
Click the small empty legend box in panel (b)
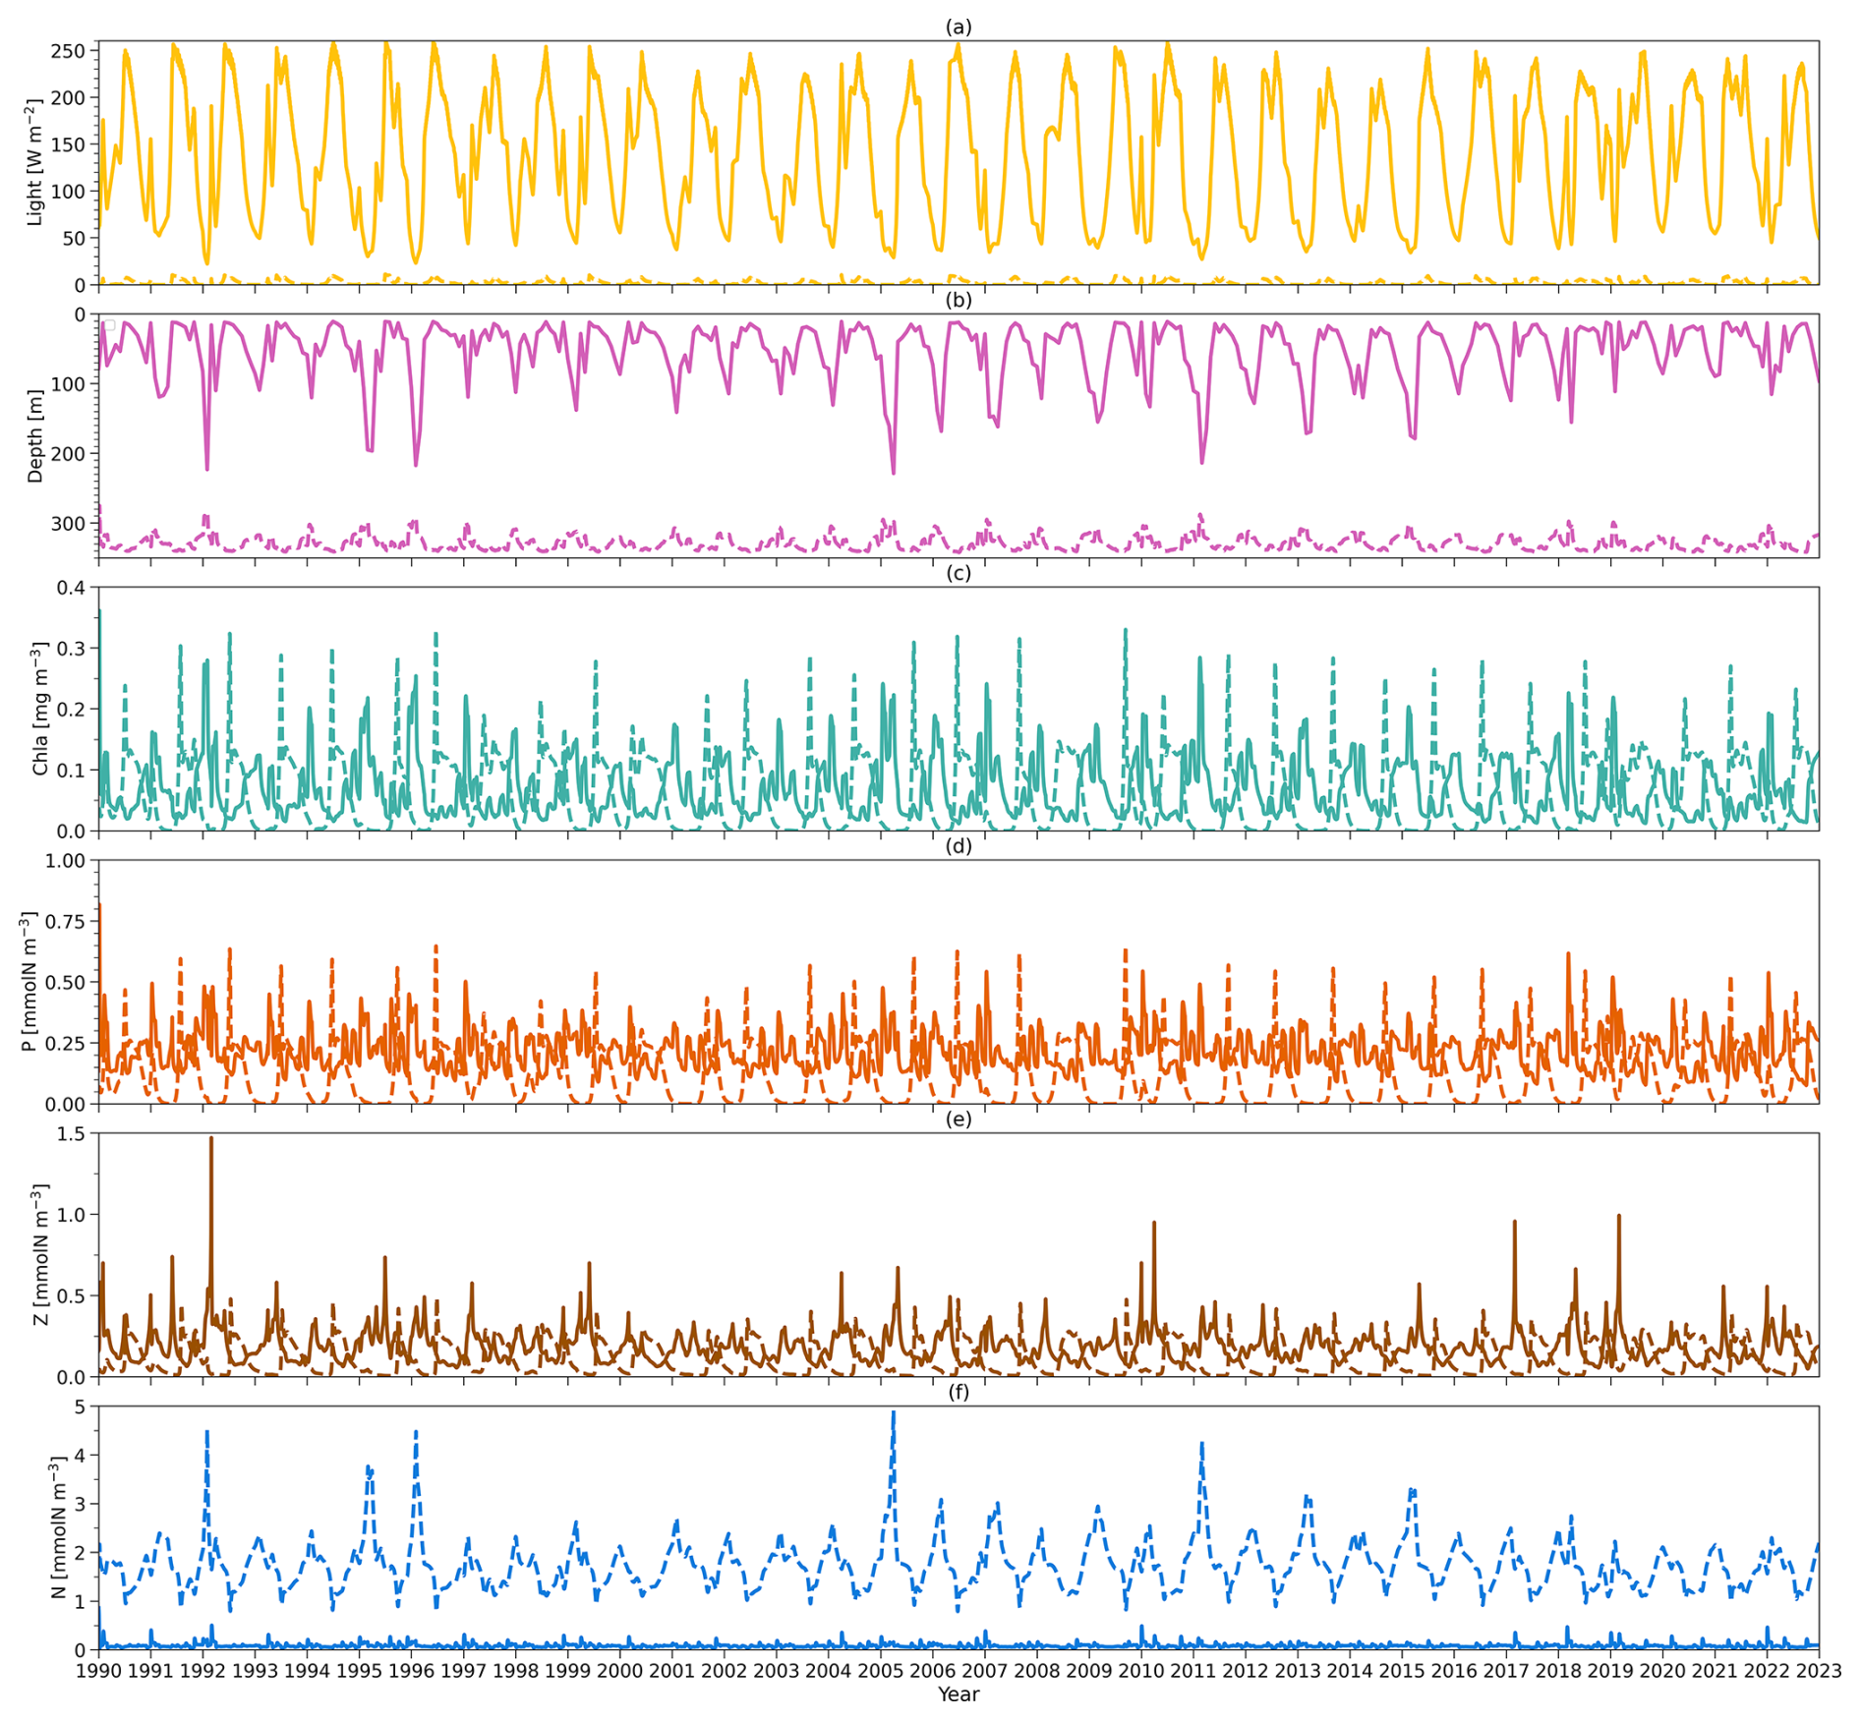110,325
